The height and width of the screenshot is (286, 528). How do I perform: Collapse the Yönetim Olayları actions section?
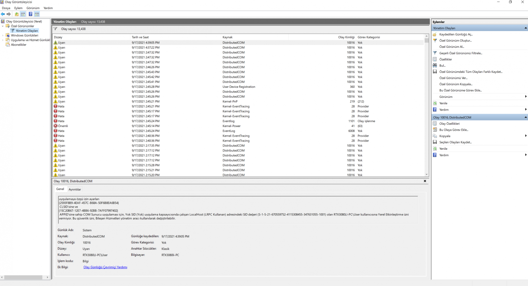[x=526, y=28]
